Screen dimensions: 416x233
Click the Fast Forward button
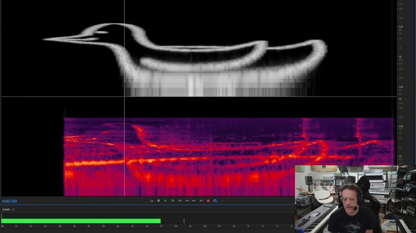(194, 201)
